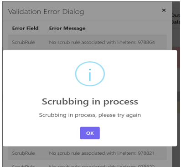Click the partially hidden 'Out Bala' column header
The width and height of the screenshot is (181, 167).
coord(176,19)
